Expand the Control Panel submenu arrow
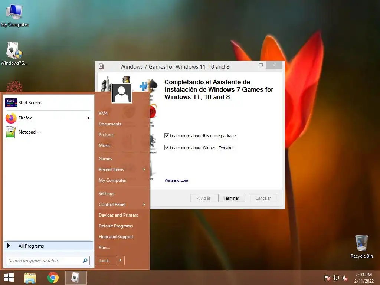 144,204
